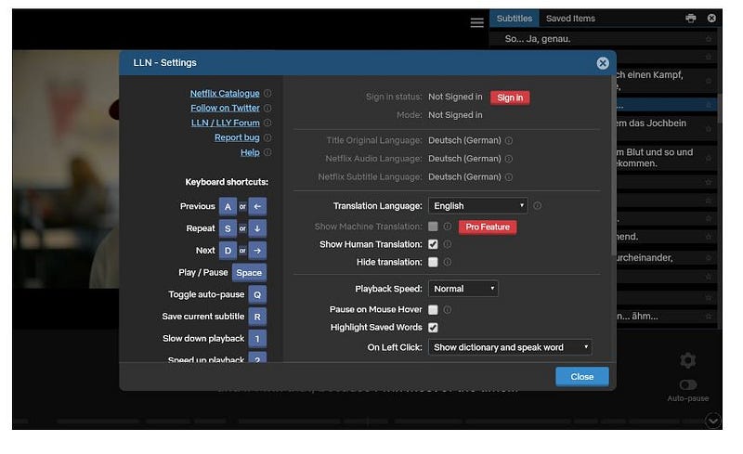The width and height of the screenshot is (743, 454).
Task: Click info icon for Netflix Subtitle Language
Action: click(508, 177)
